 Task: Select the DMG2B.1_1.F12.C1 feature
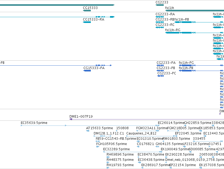coord(102,136)
